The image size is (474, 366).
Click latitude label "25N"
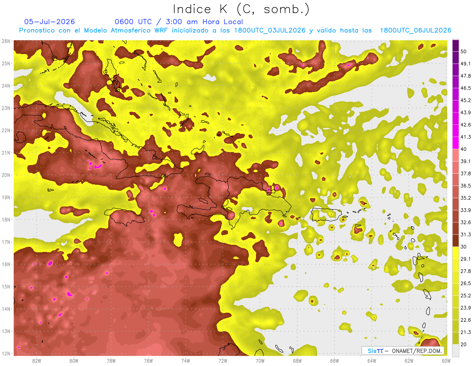coord(6,64)
